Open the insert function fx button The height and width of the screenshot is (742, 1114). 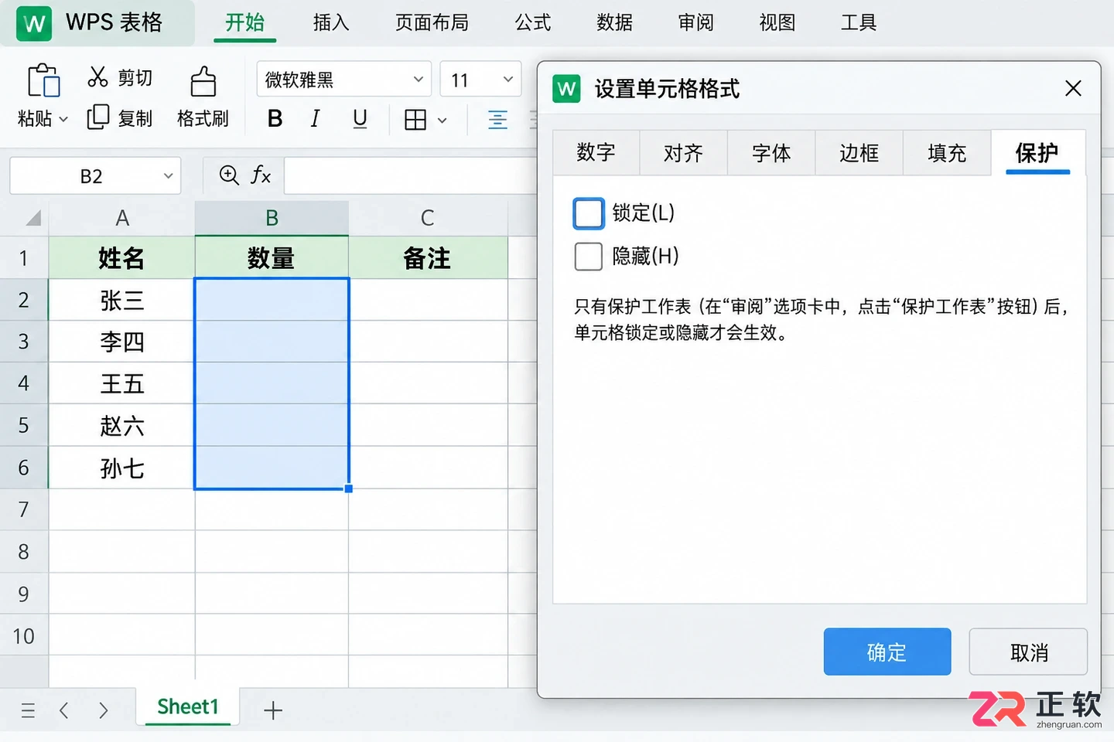pyautogui.click(x=261, y=175)
